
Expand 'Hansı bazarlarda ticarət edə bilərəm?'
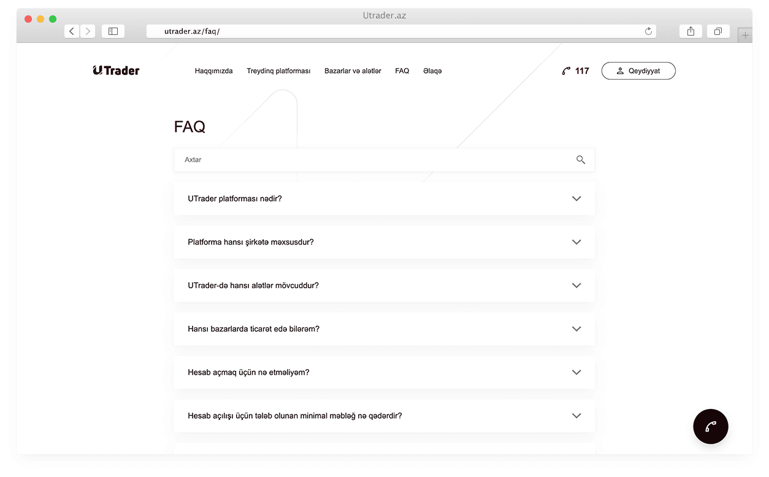coord(576,329)
